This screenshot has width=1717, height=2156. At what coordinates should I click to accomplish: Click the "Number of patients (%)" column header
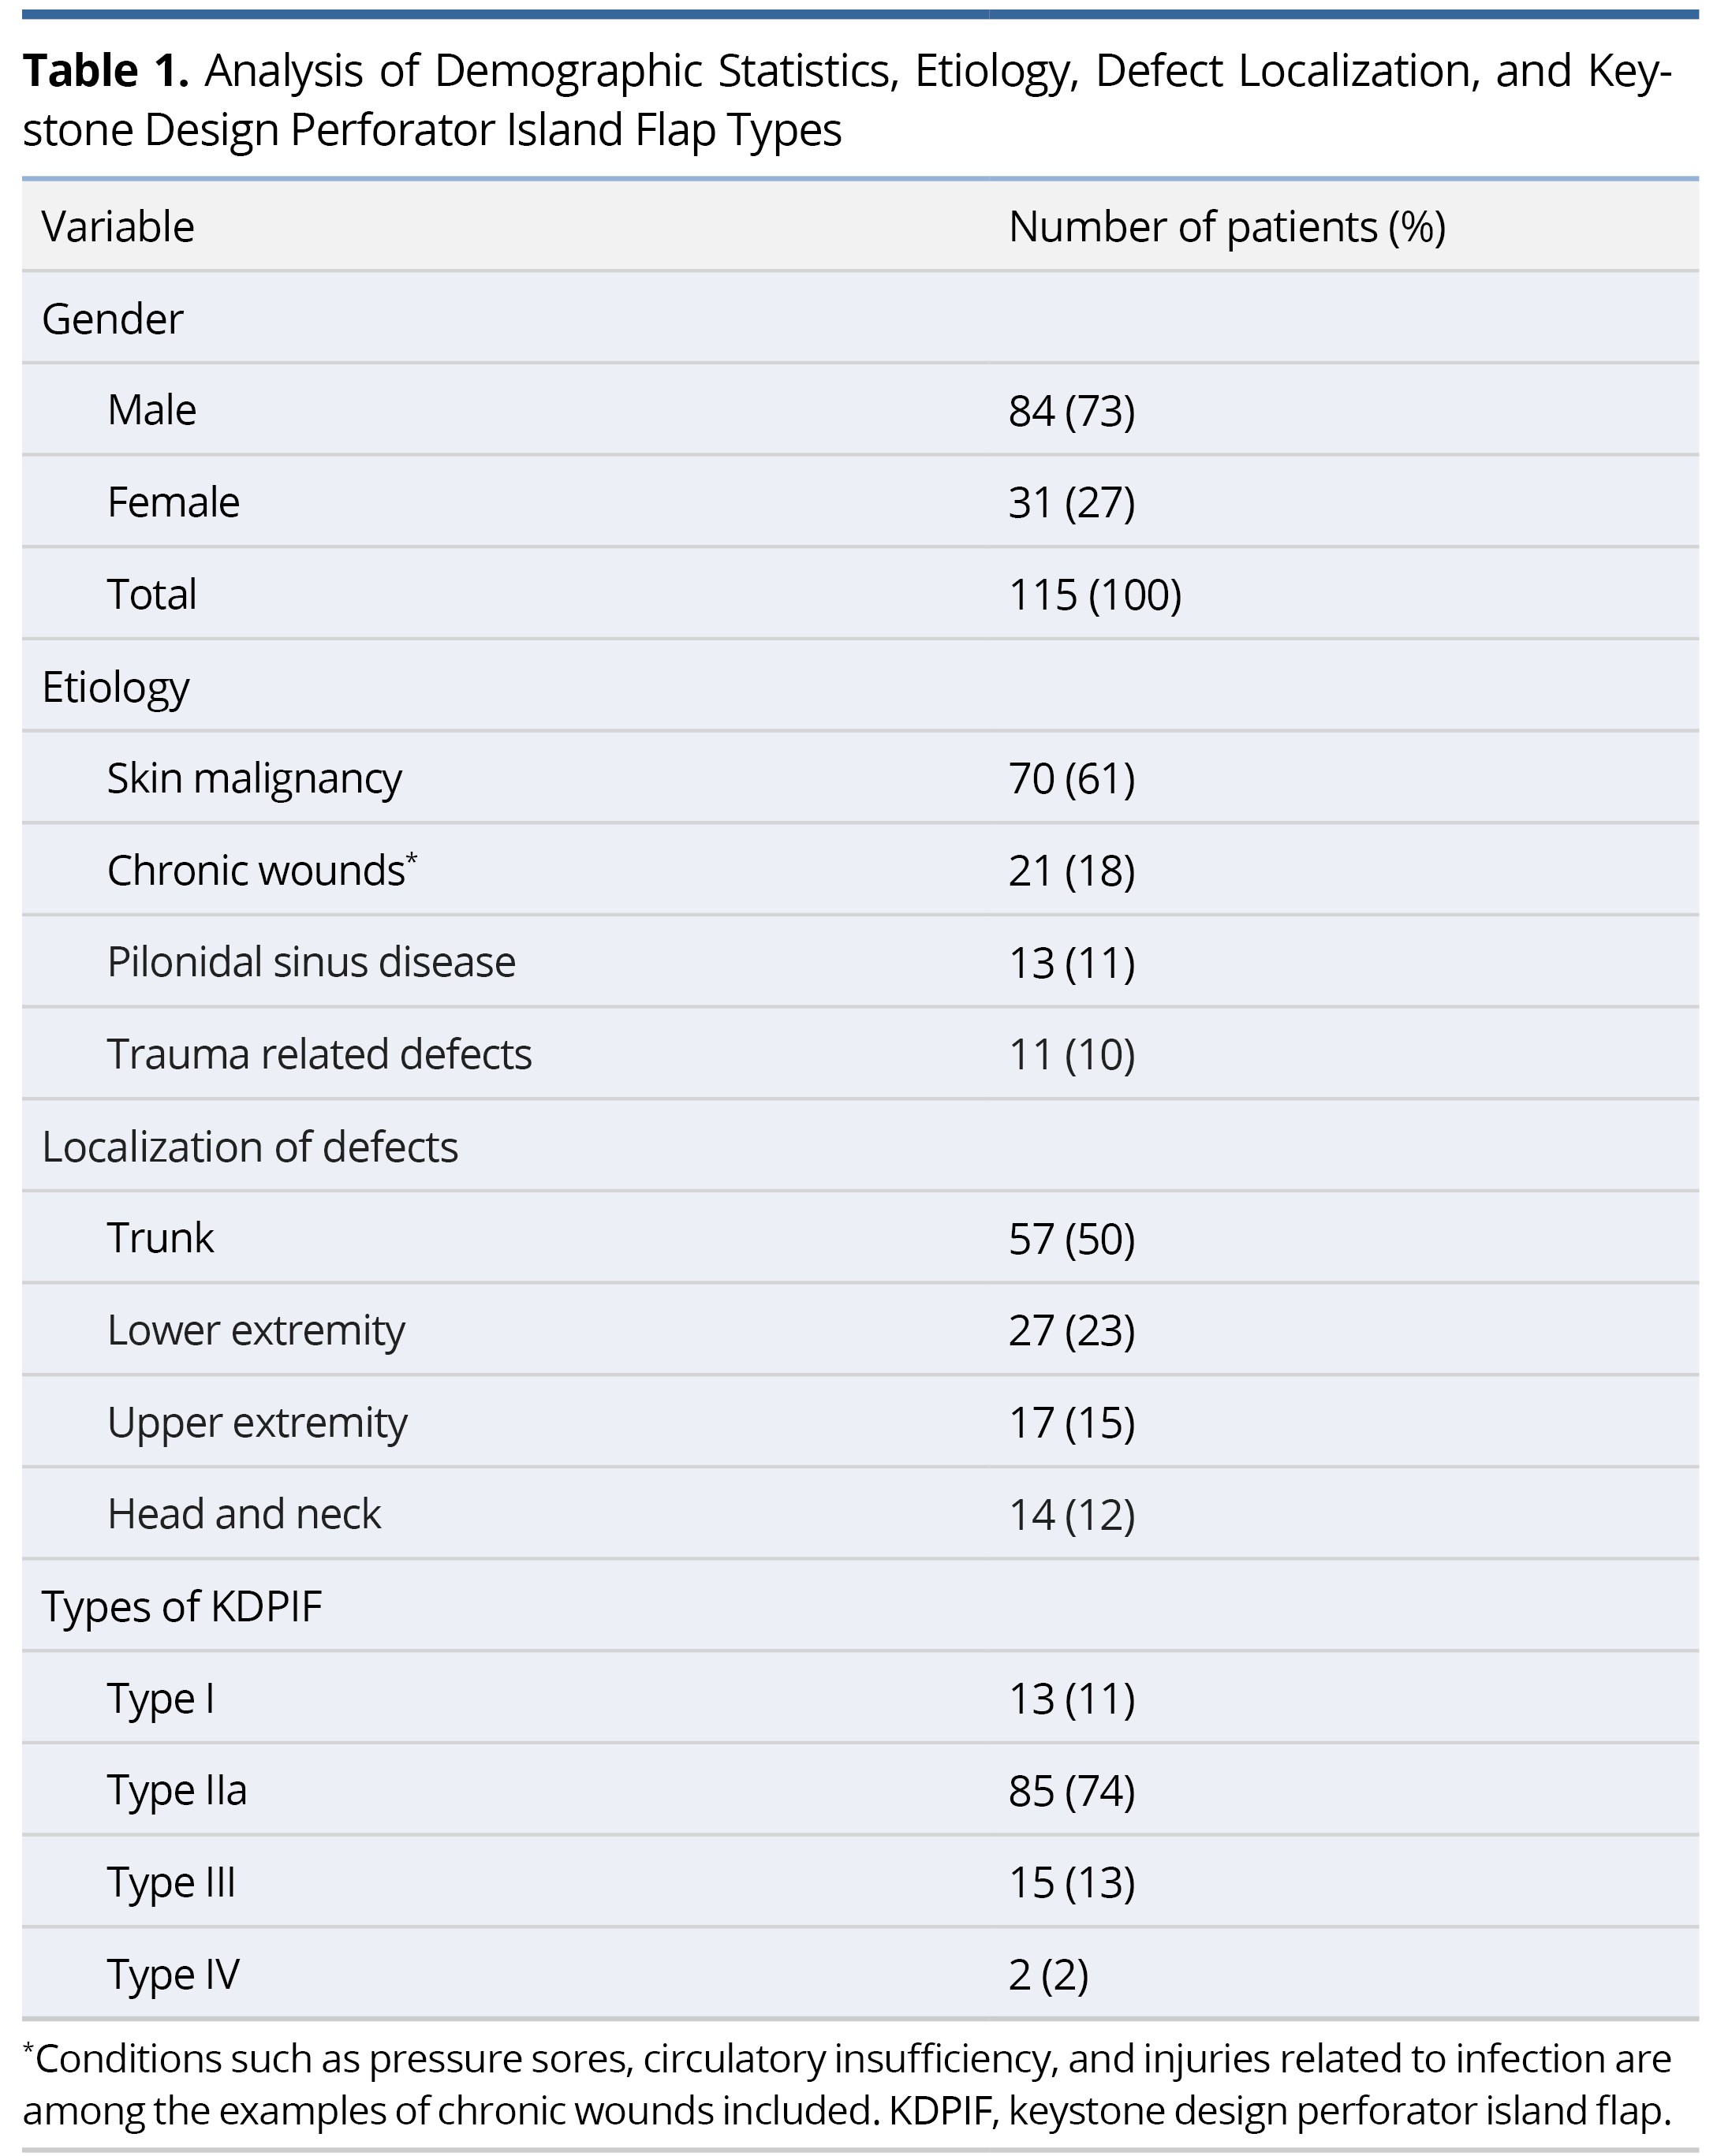(1226, 227)
